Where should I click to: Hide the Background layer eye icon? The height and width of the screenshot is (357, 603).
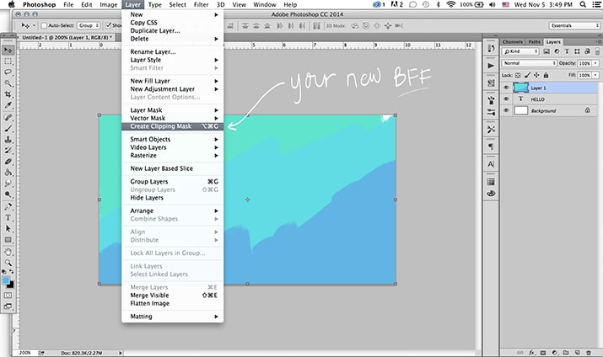click(507, 110)
